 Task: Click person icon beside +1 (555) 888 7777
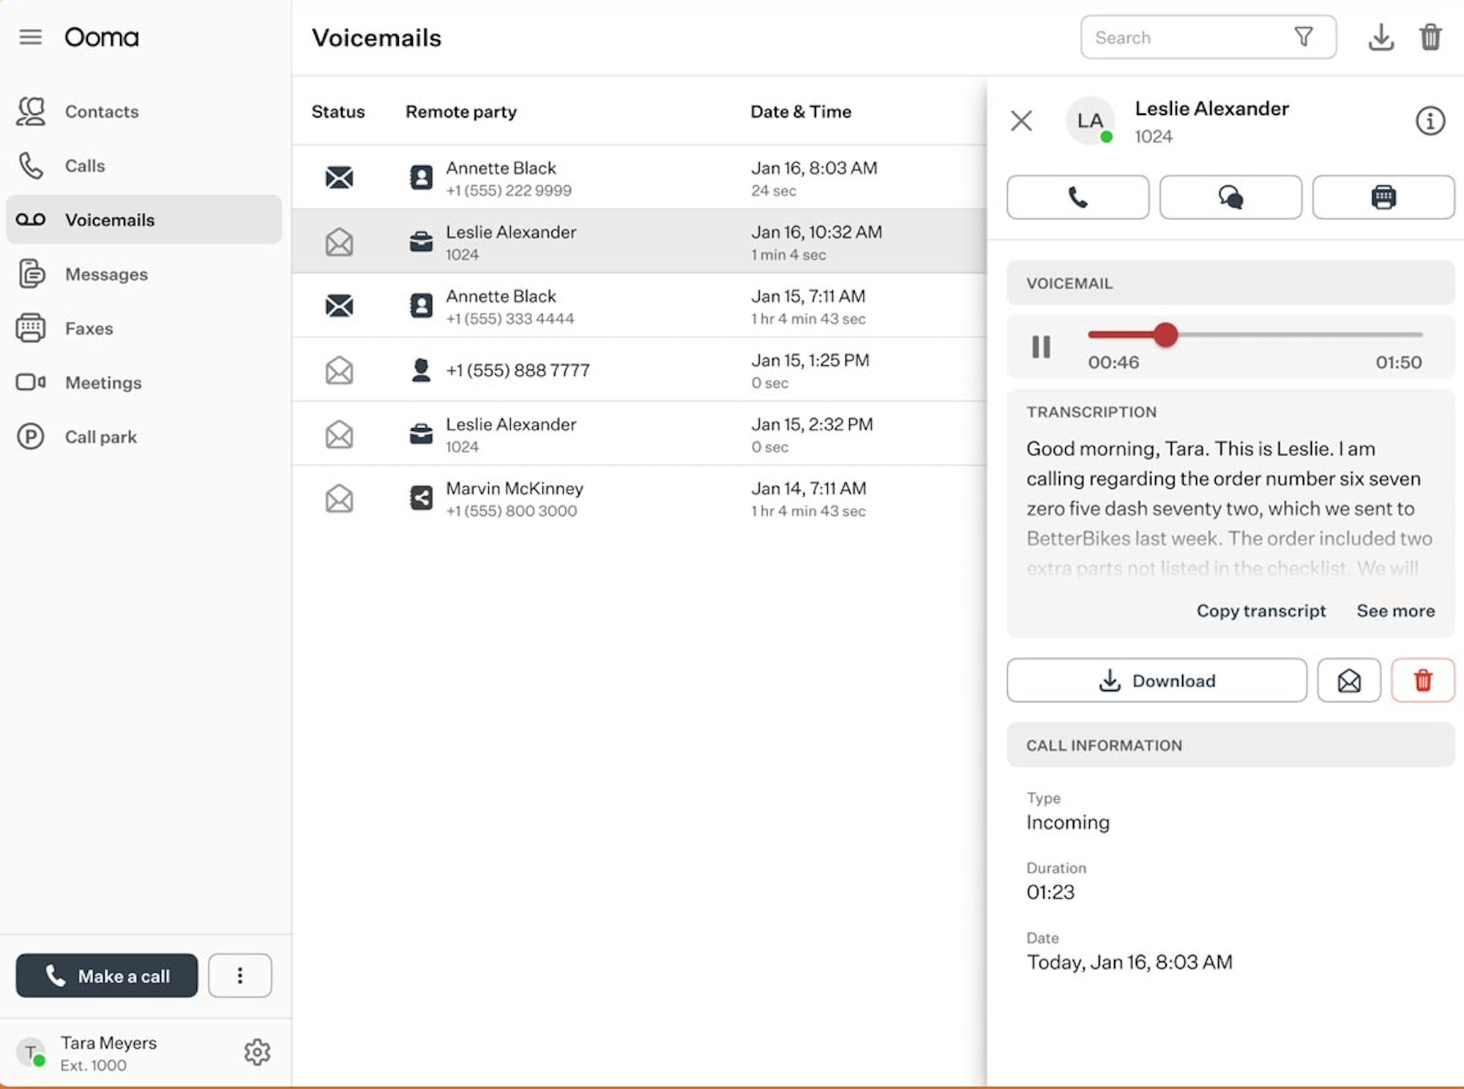421,370
